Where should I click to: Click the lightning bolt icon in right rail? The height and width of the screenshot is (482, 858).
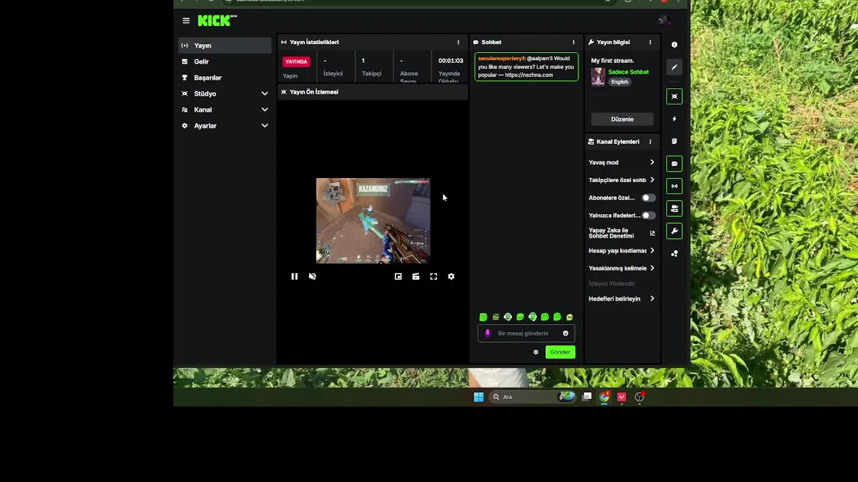[674, 119]
